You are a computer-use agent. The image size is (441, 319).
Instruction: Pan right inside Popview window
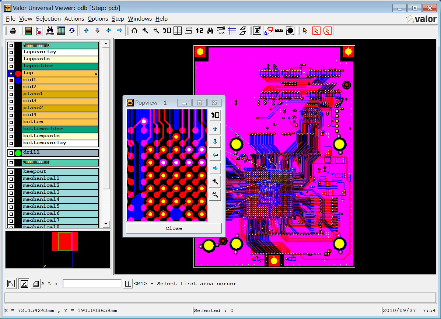[215, 168]
